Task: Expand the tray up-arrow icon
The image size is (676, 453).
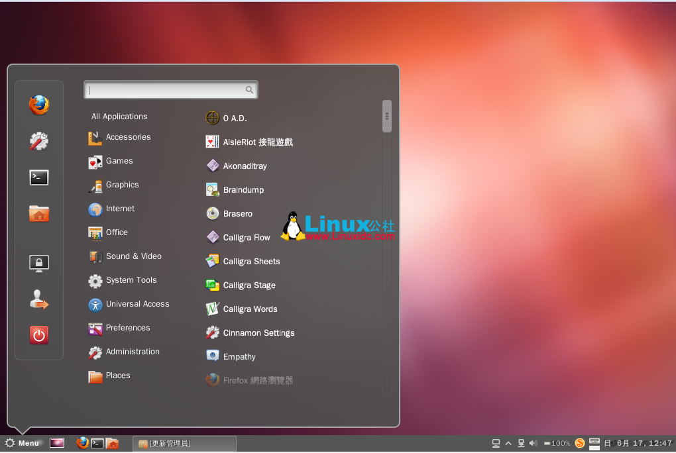Action: tap(508, 443)
